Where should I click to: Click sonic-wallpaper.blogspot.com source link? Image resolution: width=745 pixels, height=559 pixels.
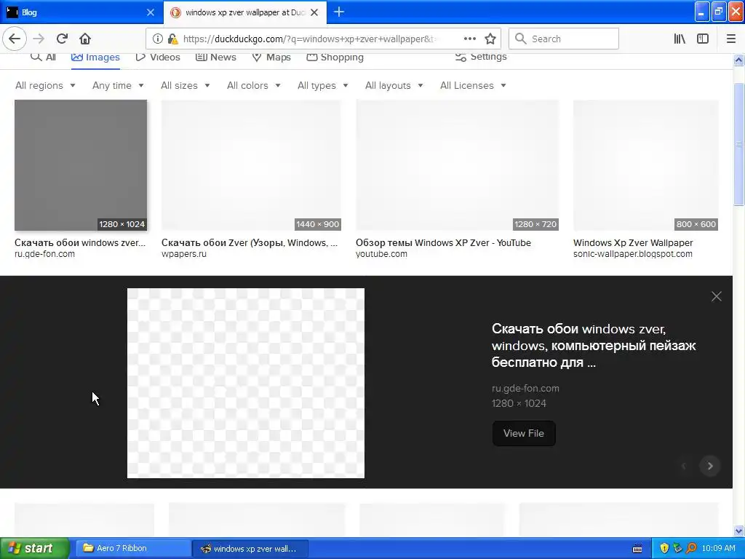click(633, 254)
